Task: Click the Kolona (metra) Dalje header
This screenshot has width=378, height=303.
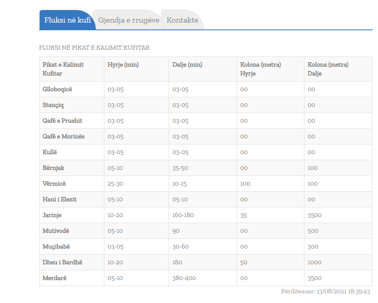Action: coord(328,69)
